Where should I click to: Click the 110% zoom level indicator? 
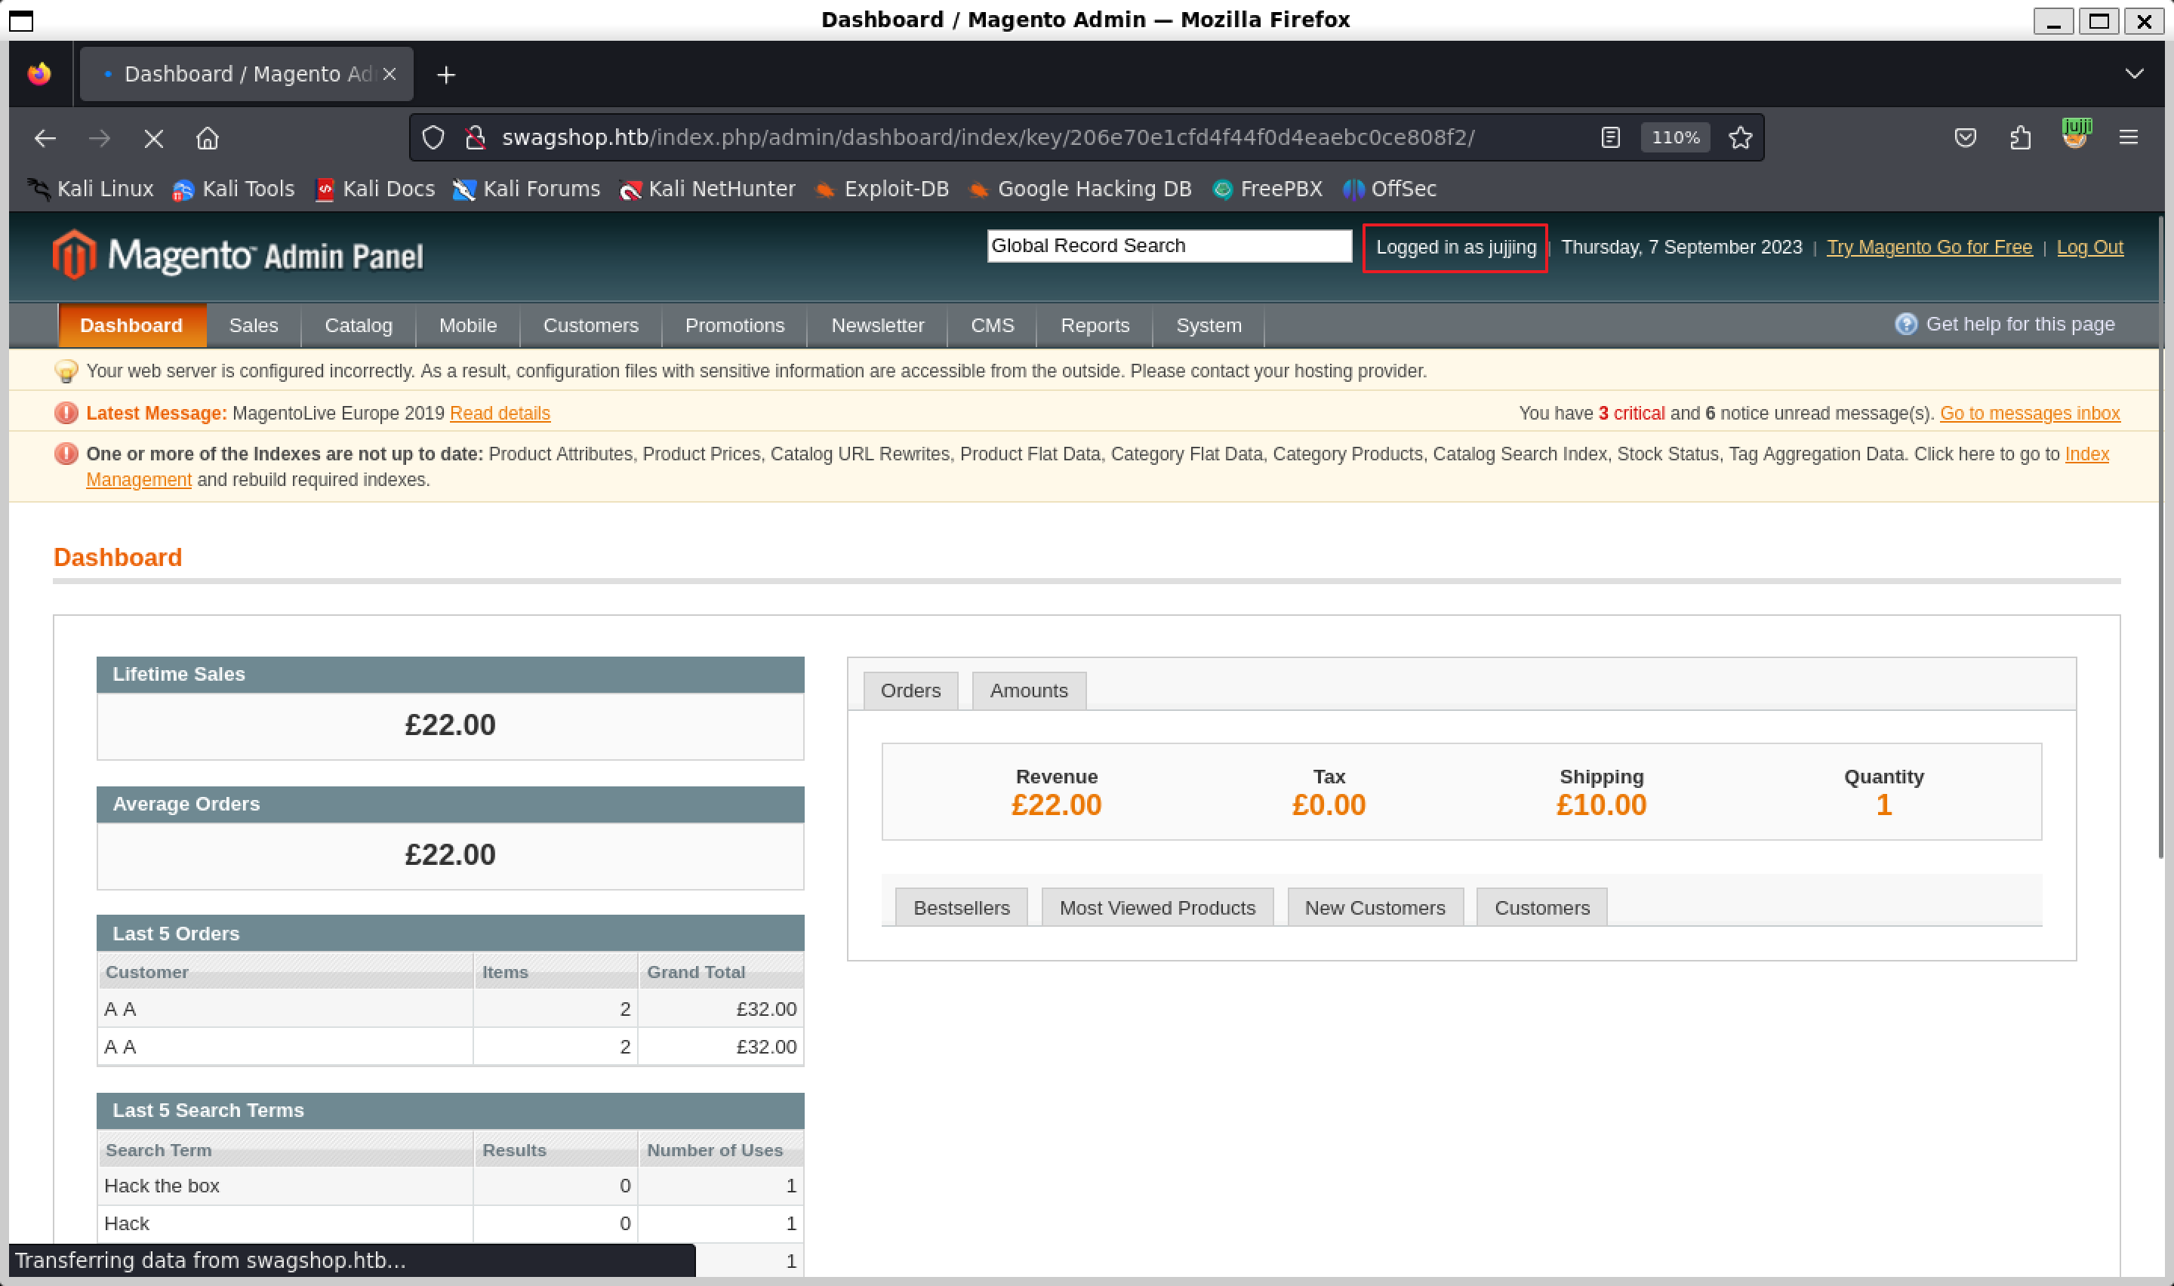click(x=1675, y=137)
